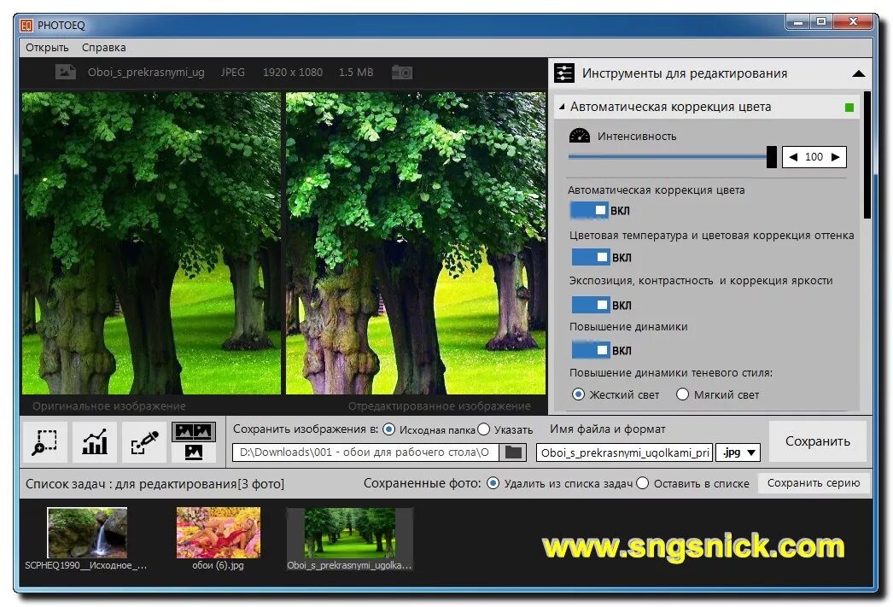The height and width of the screenshot is (607, 893).
Task: Minimize the PHOTOEQ window
Action: pos(798,21)
